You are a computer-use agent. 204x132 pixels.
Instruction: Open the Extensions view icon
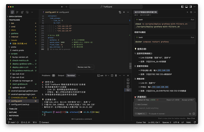(x=22, y=12)
